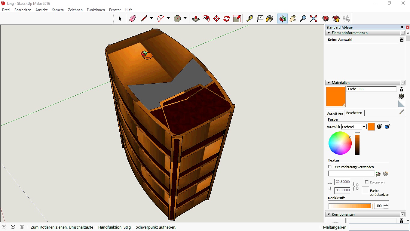Activate the Push/Pull tool
Image resolution: width=410 pixels, height=231 pixels.
coord(196,19)
